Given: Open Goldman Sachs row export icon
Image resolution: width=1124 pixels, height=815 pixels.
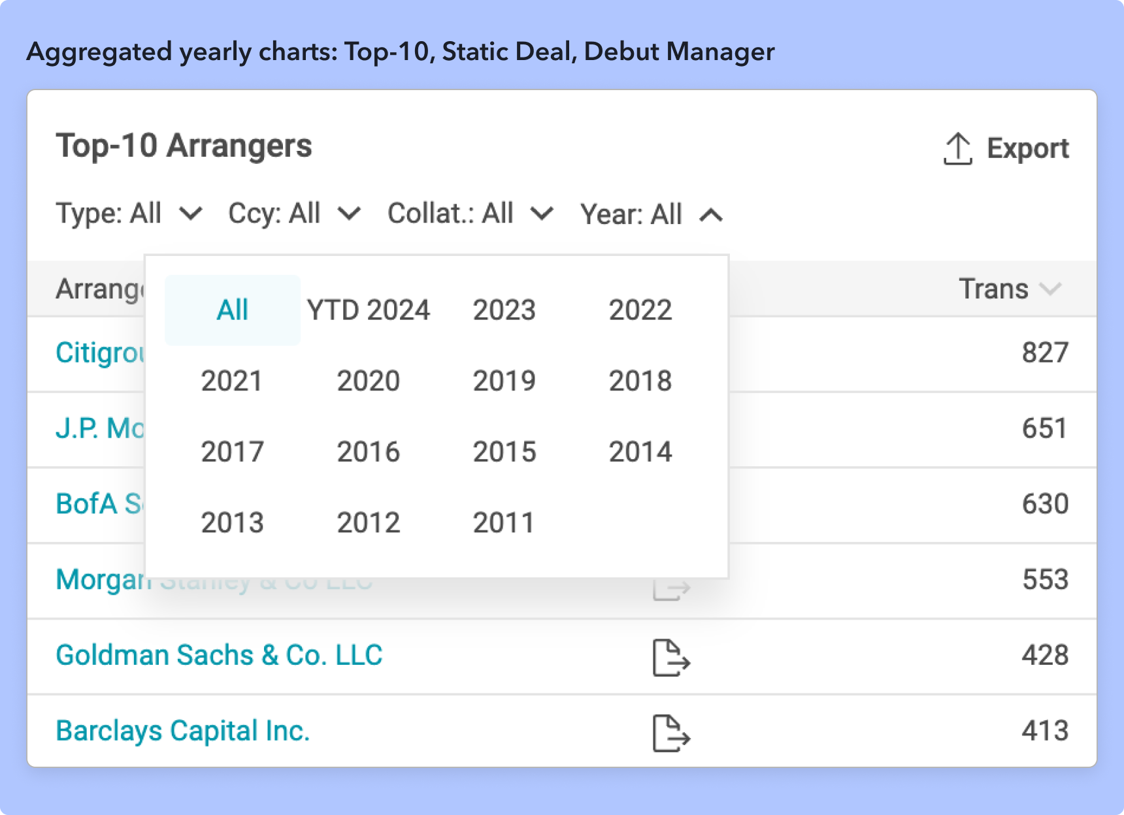Looking at the screenshot, I should pyautogui.click(x=671, y=658).
